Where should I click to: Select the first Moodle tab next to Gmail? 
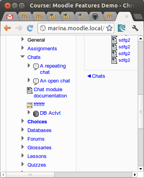coord(24,17)
